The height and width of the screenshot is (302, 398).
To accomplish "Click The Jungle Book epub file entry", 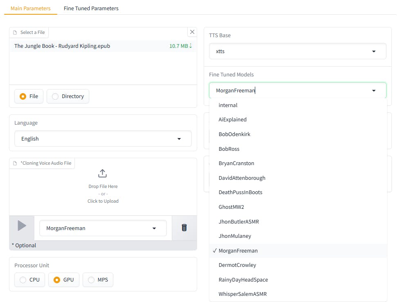I will (62, 46).
